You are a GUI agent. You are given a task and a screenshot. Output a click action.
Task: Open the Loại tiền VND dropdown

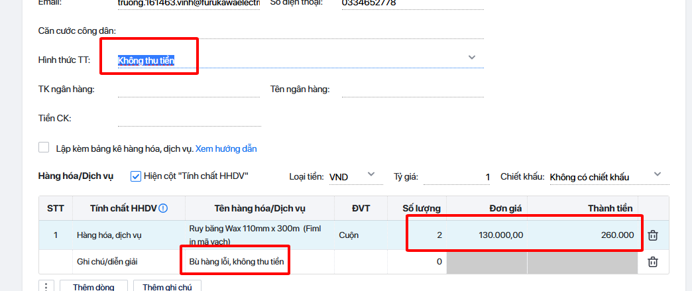tap(371, 174)
